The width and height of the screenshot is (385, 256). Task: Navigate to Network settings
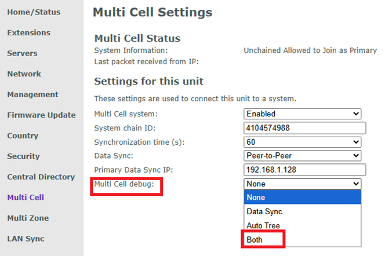point(24,74)
